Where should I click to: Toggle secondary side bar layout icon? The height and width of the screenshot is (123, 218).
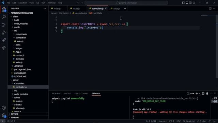[x=190, y=3]
